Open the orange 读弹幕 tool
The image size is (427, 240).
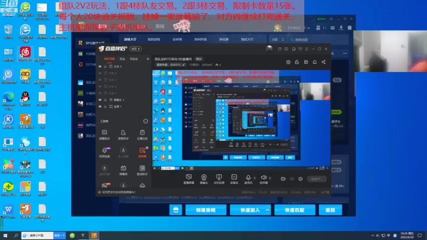click(x=142, y=153)
